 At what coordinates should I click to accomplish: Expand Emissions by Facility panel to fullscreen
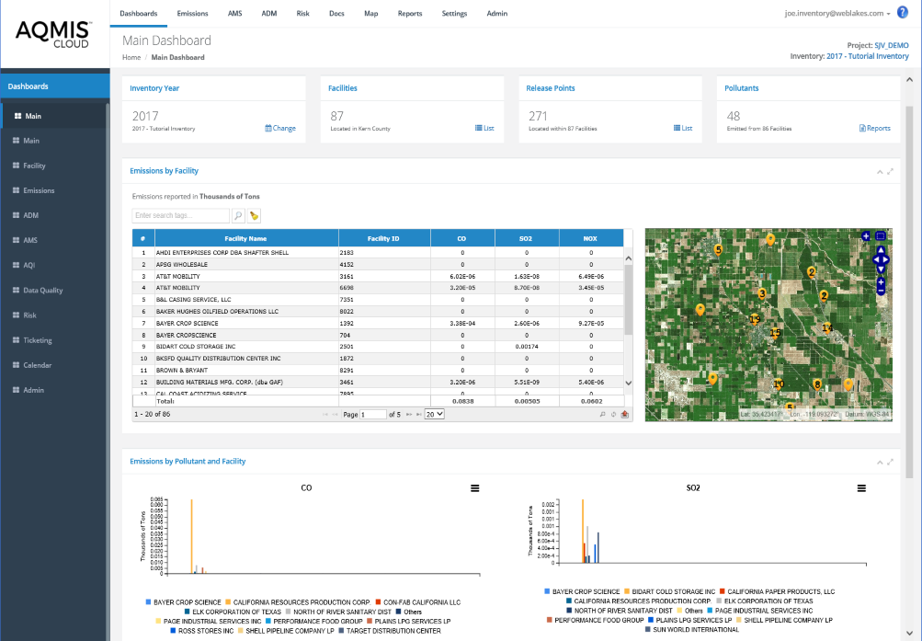890,172
